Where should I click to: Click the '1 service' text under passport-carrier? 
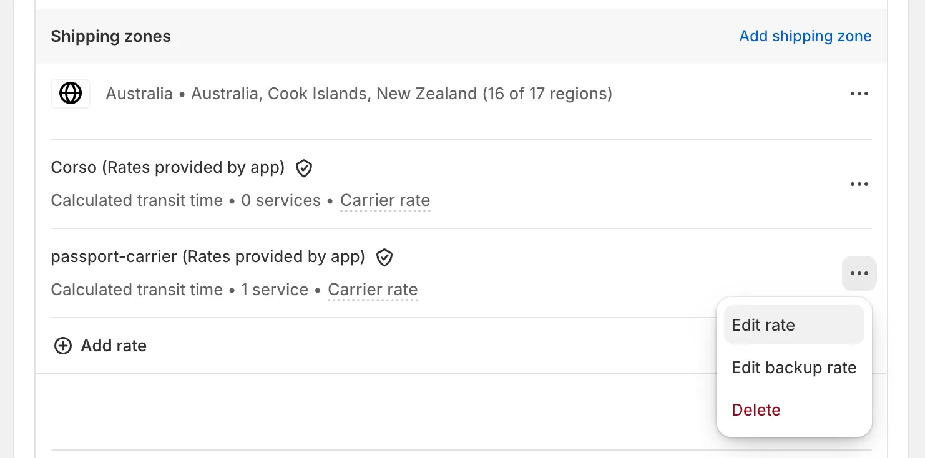pyautogui.click(x=275, y=290)
